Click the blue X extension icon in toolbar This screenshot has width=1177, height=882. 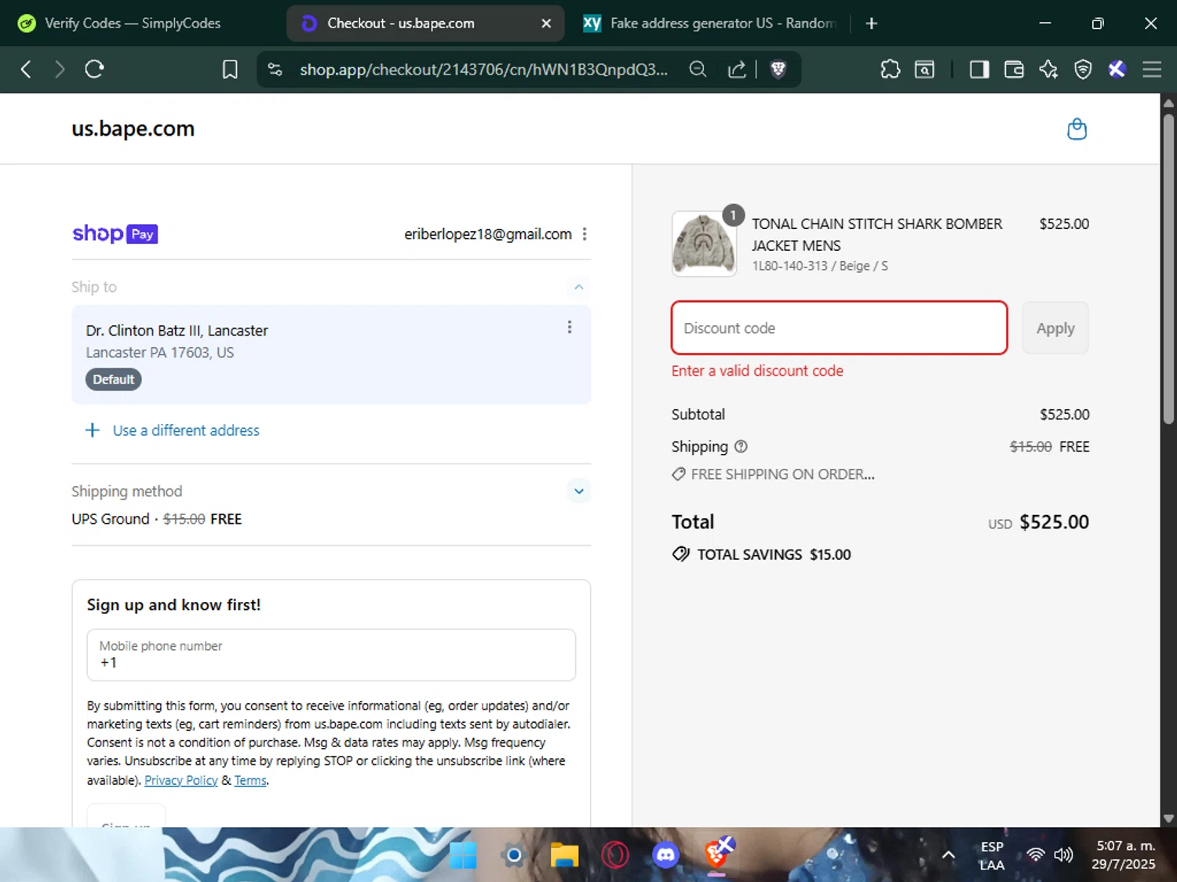point(1117,70)
